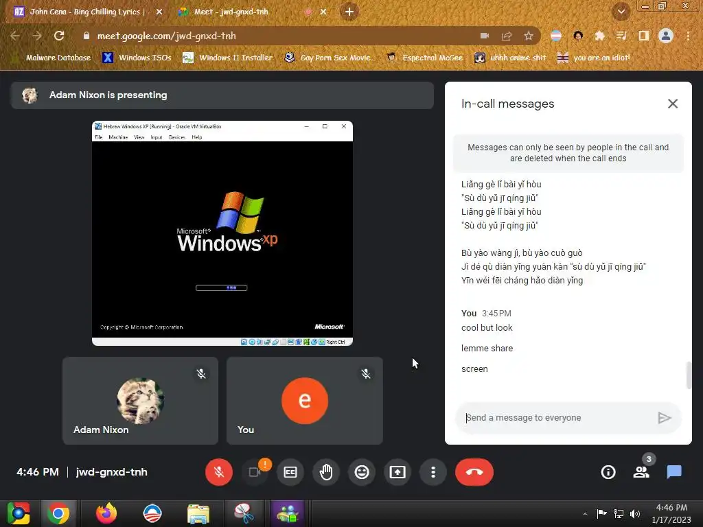Click the Present now button

tap(397, 472)
